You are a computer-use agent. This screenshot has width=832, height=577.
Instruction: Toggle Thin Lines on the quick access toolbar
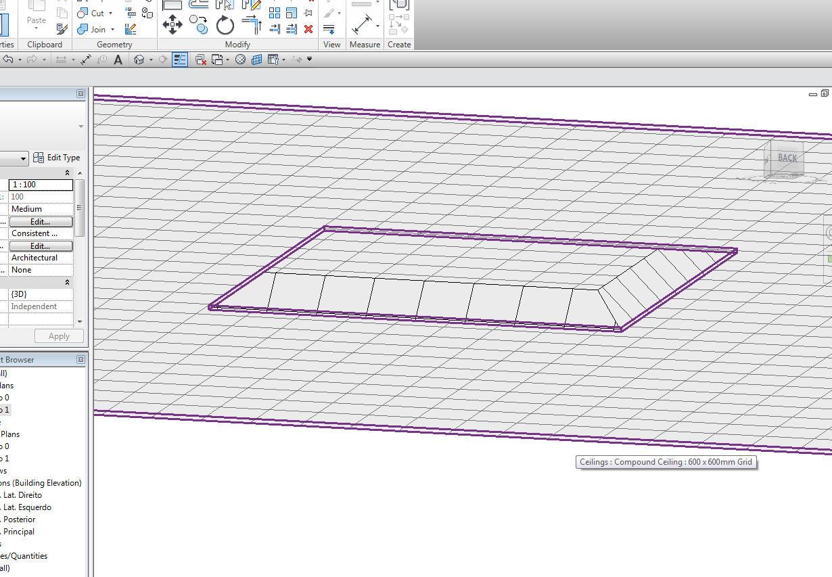180,60
